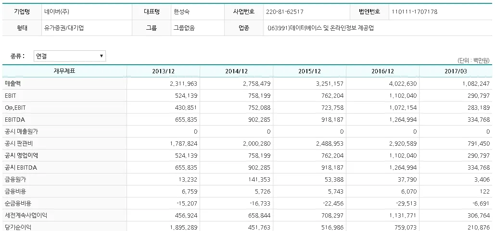Click the 유가증권/대기업 type value
This screenshot has width=495, height=231.
pyautogui.click(x=64, y=28)
